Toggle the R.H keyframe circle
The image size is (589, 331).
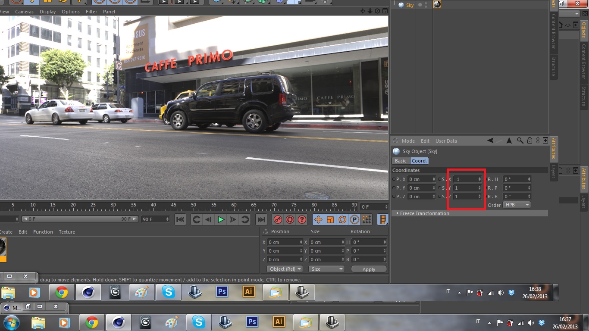pos(486,179)
